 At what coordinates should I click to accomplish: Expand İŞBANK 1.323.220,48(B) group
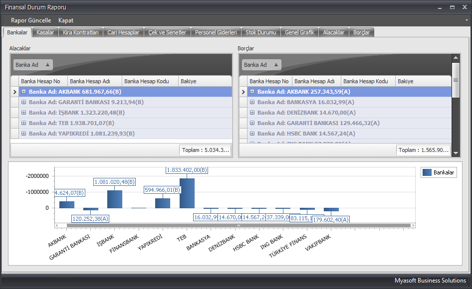(x=23, y=113)
